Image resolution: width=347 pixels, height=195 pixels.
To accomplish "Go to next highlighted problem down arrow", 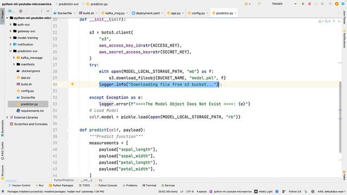I will pyautogui.click(x=338, y=21).
